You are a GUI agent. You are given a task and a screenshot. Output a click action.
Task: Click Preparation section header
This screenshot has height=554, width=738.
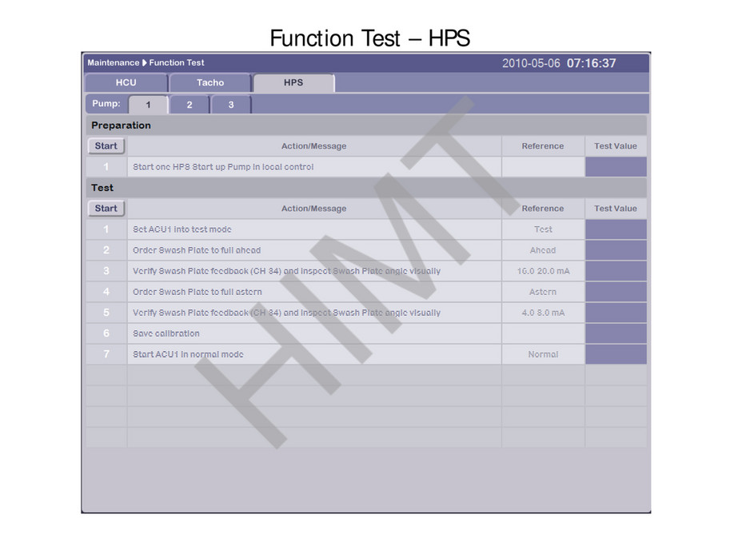point(366,126)
